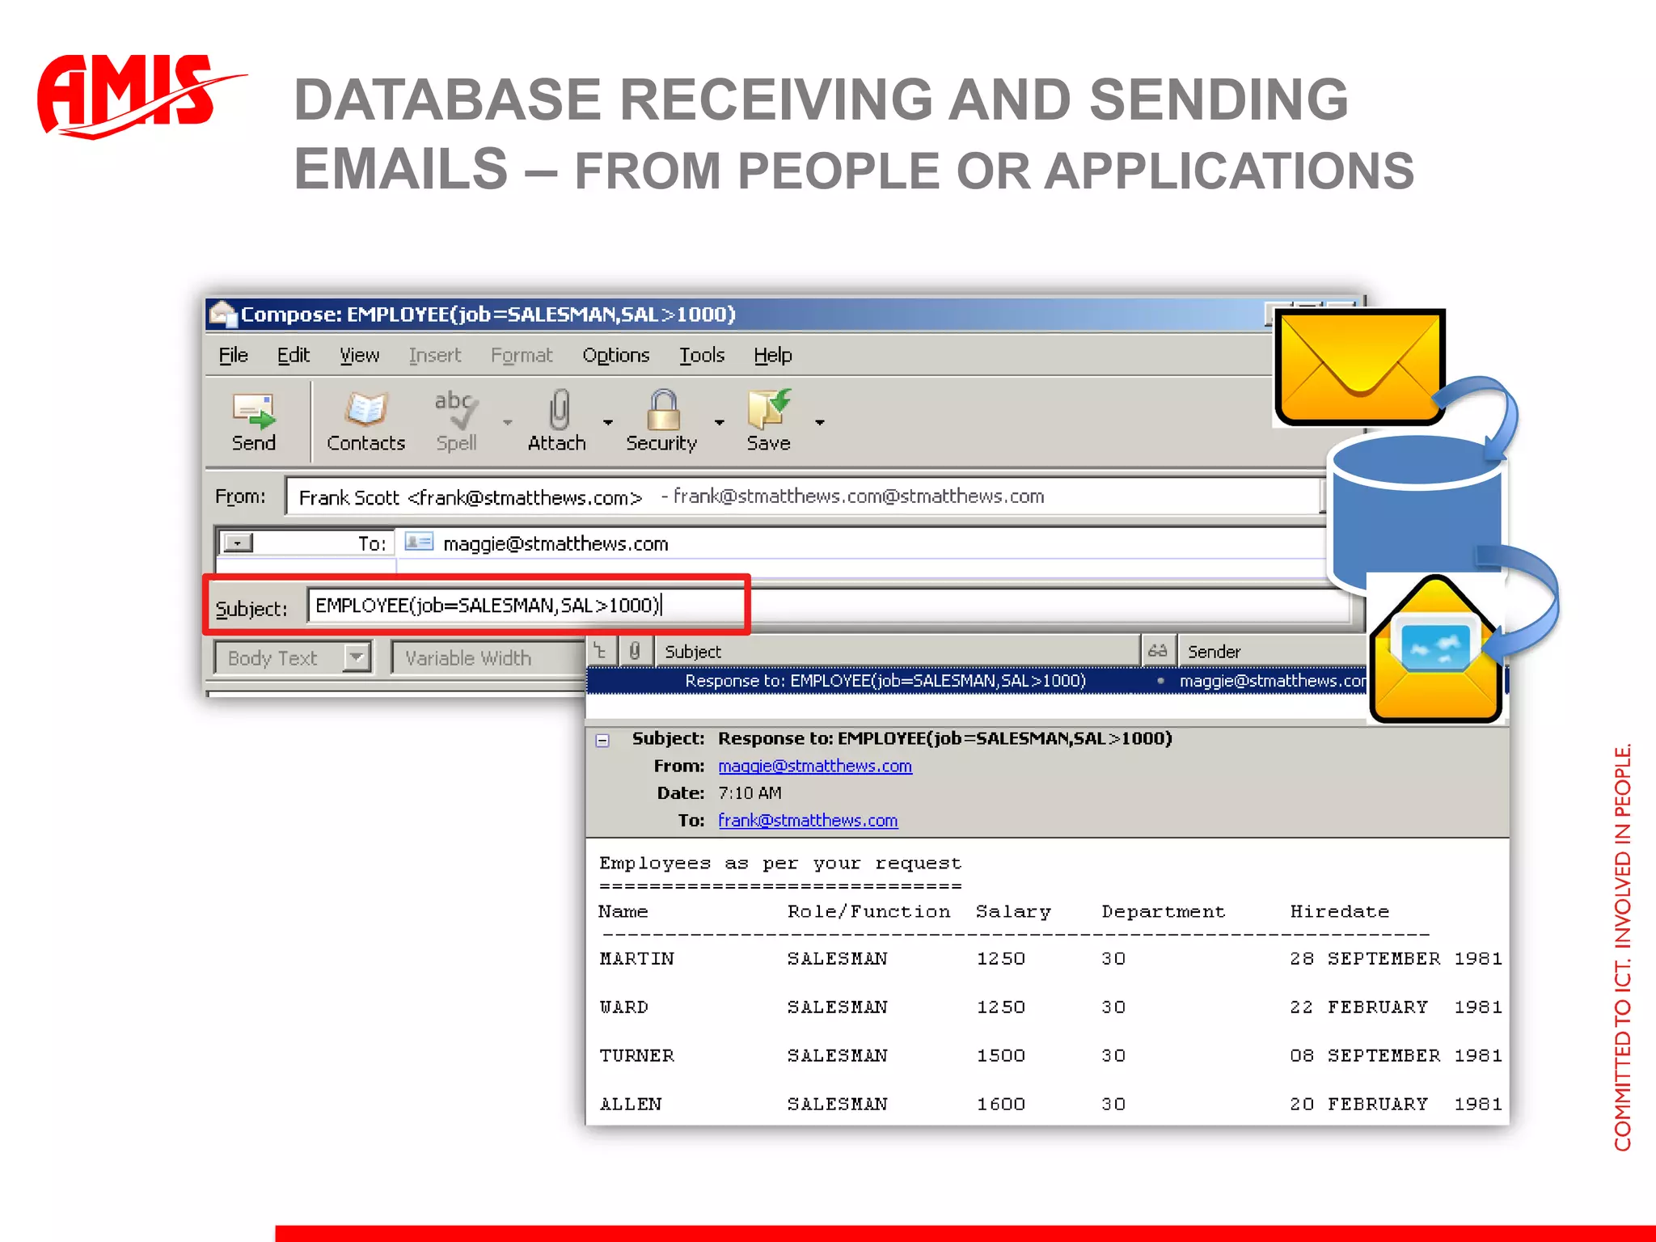Click the Security padlock icon

point(663,409)
